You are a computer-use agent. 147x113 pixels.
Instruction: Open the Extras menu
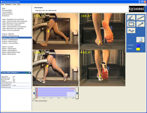click(14, 5)
